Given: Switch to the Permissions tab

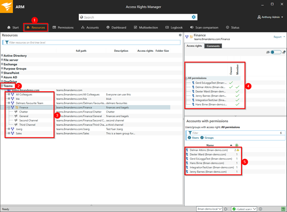Looking at the screenshot, I should pos(63,28).
